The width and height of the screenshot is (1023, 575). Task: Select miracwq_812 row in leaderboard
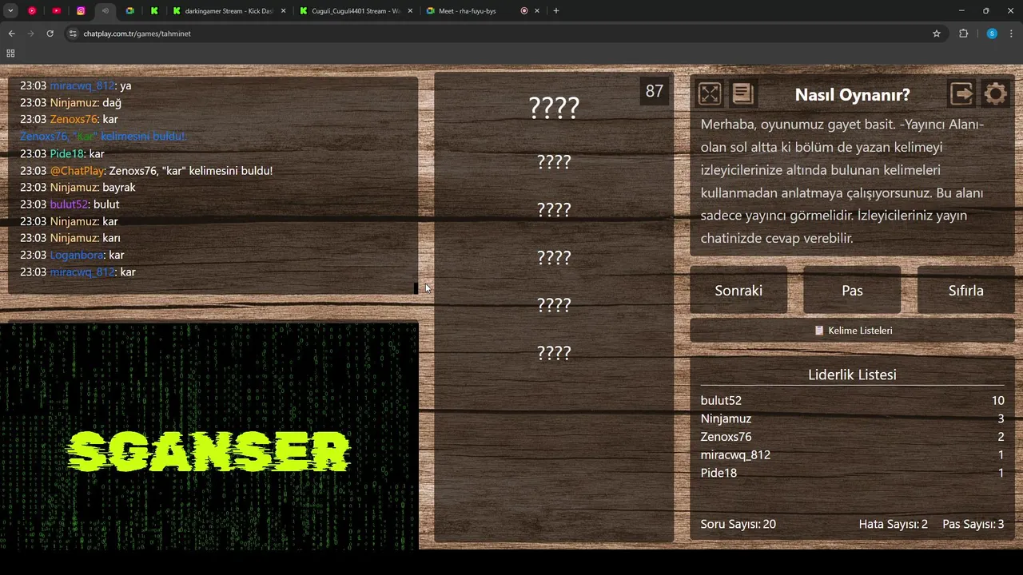coord(852,454)
